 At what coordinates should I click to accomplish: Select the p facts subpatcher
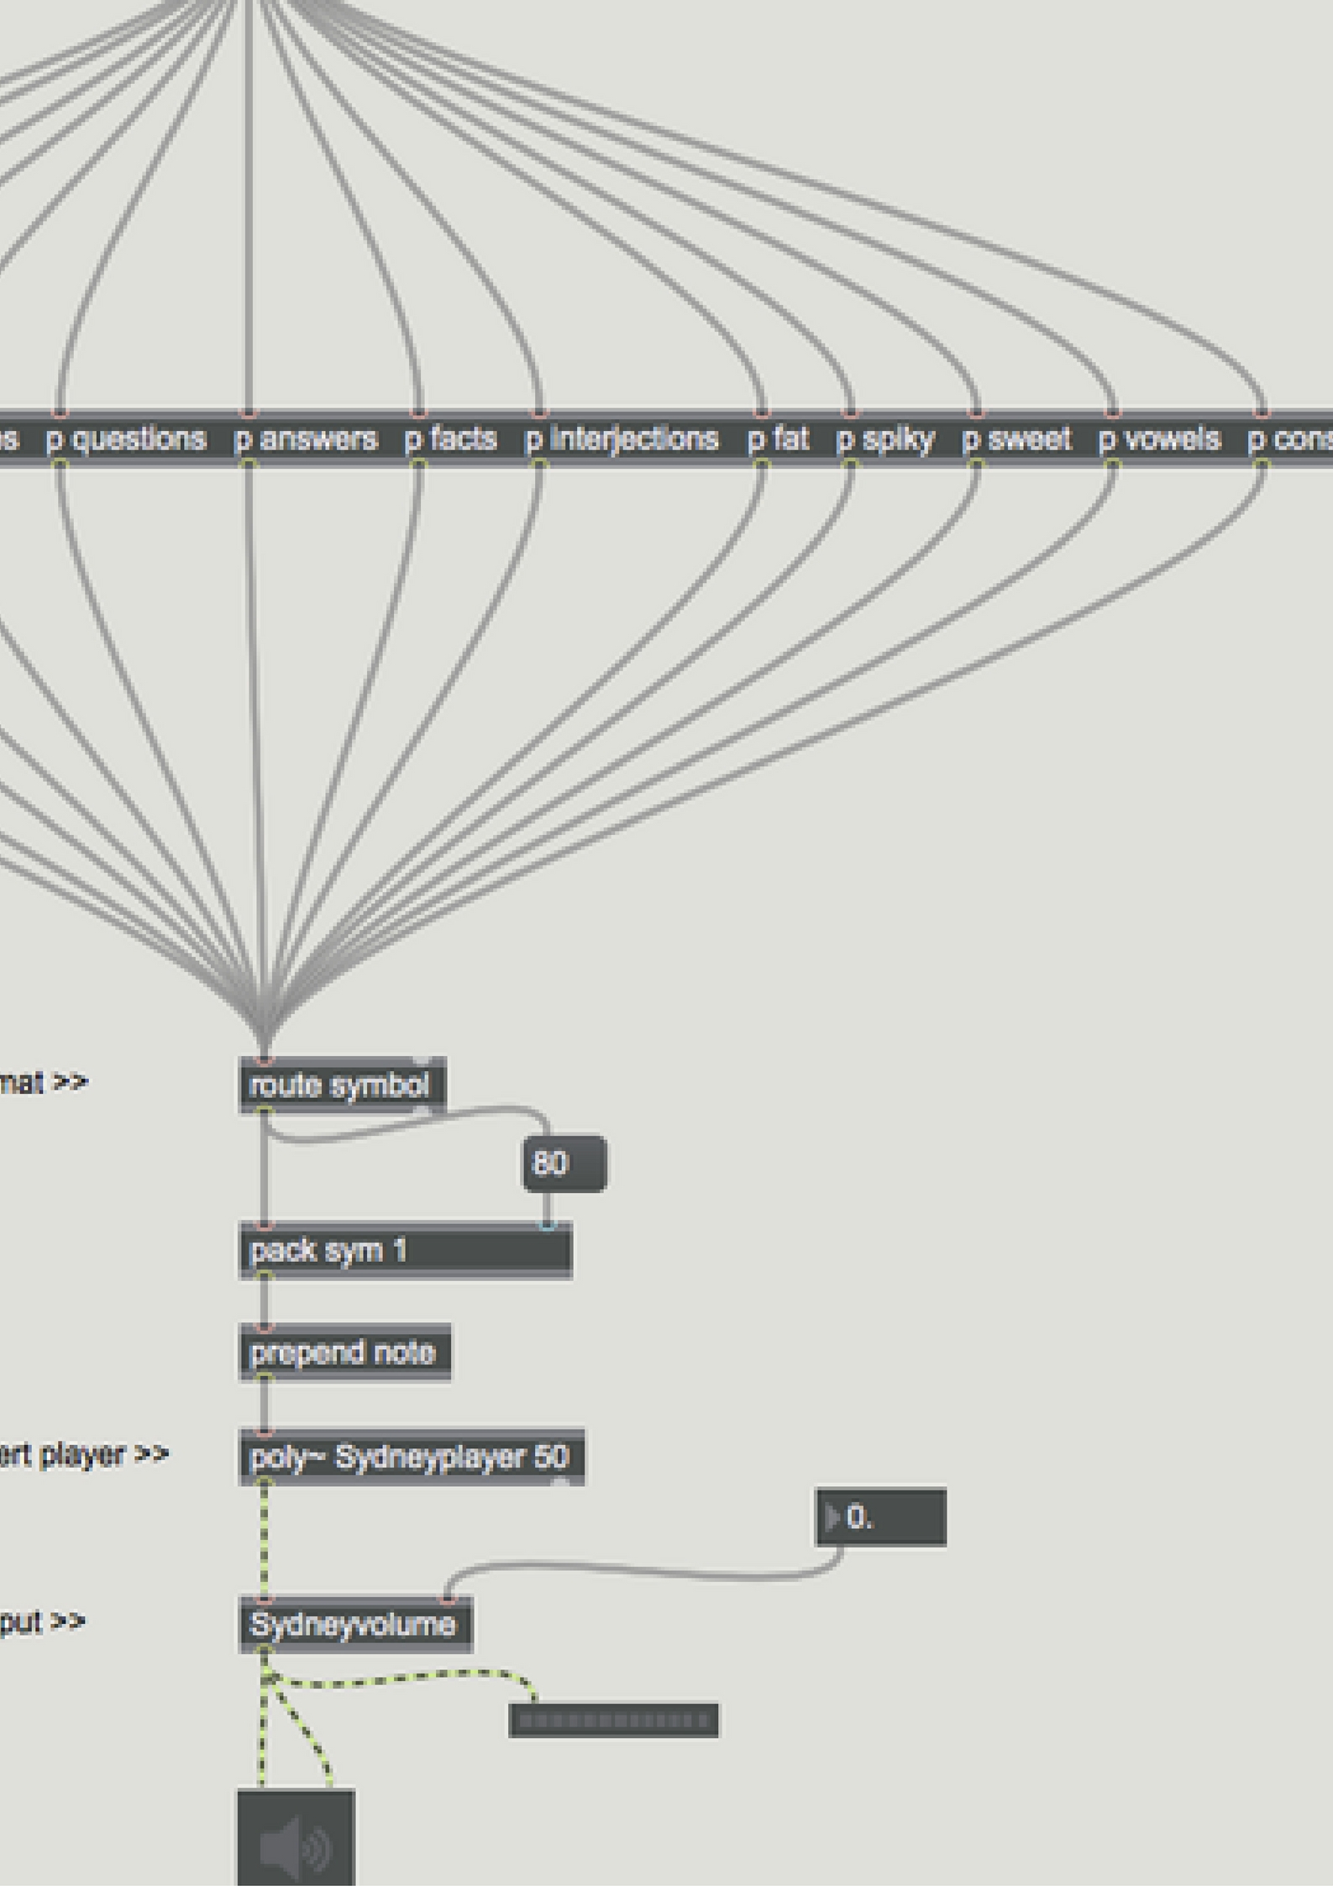pyautogui.click(x=451, y=439)
